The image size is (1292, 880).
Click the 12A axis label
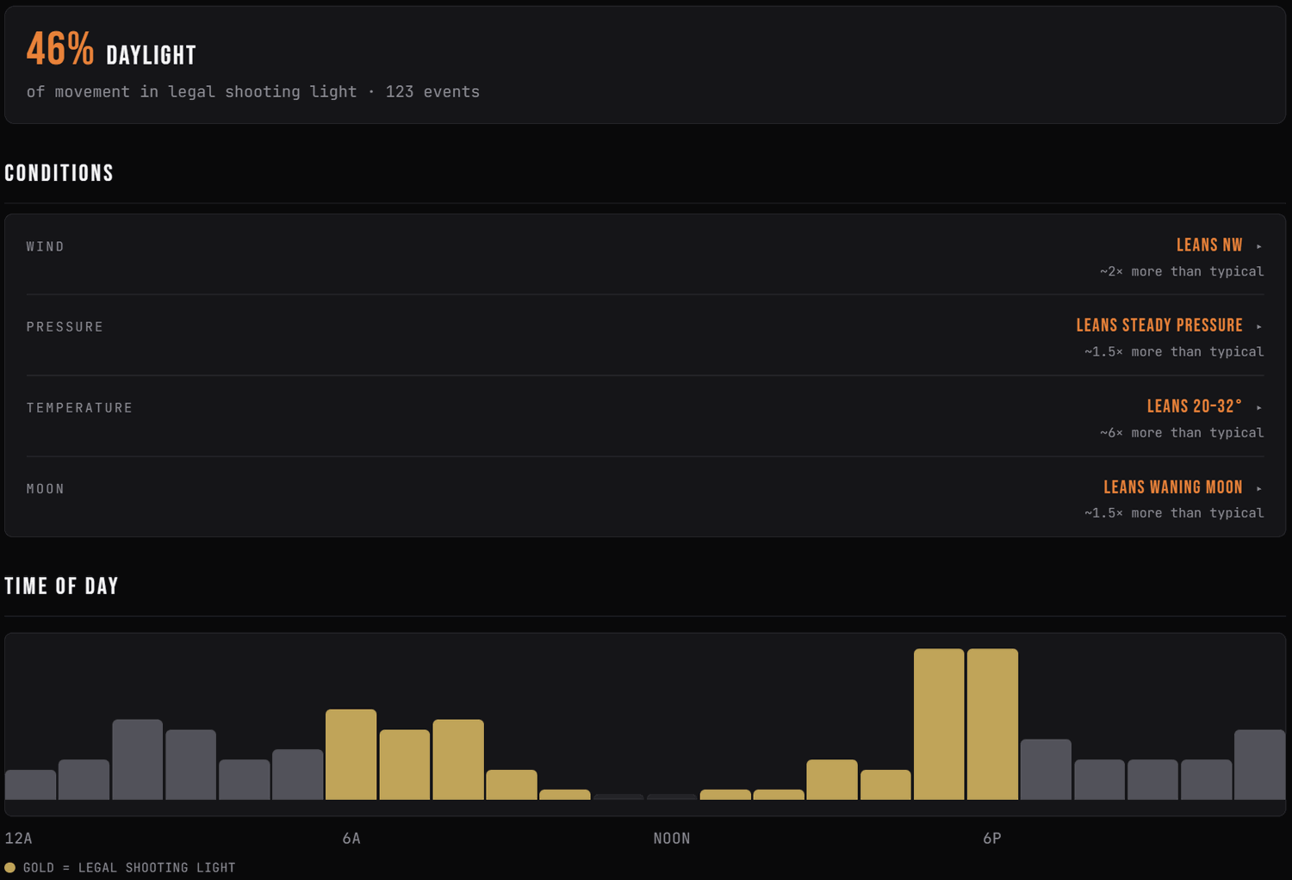pos(18,839)
